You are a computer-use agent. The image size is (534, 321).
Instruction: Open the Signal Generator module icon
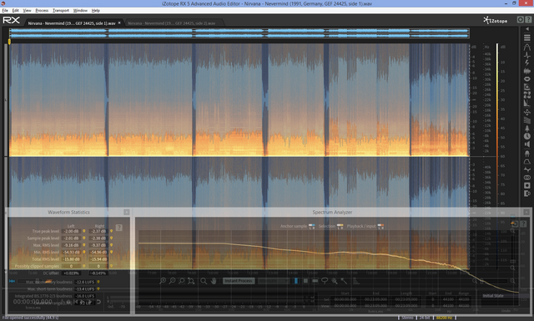point(527,193)
